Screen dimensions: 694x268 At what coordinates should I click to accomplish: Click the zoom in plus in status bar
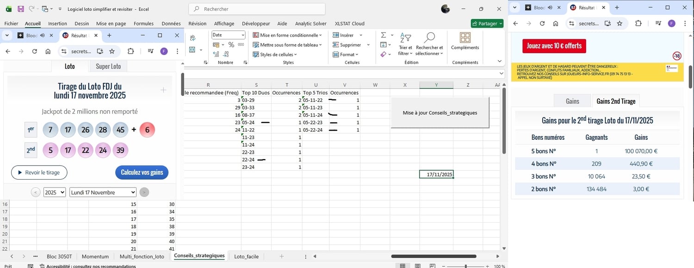point(487,266)
